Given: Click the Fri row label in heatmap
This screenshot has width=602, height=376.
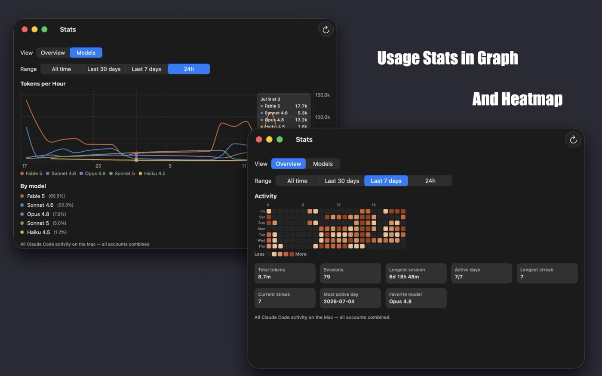Looking at the screenshot, I should click(x=263, y=211).
